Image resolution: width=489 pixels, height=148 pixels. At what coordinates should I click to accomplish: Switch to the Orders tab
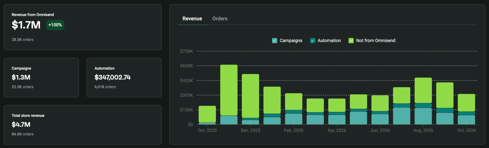click(x=220, y=19)
